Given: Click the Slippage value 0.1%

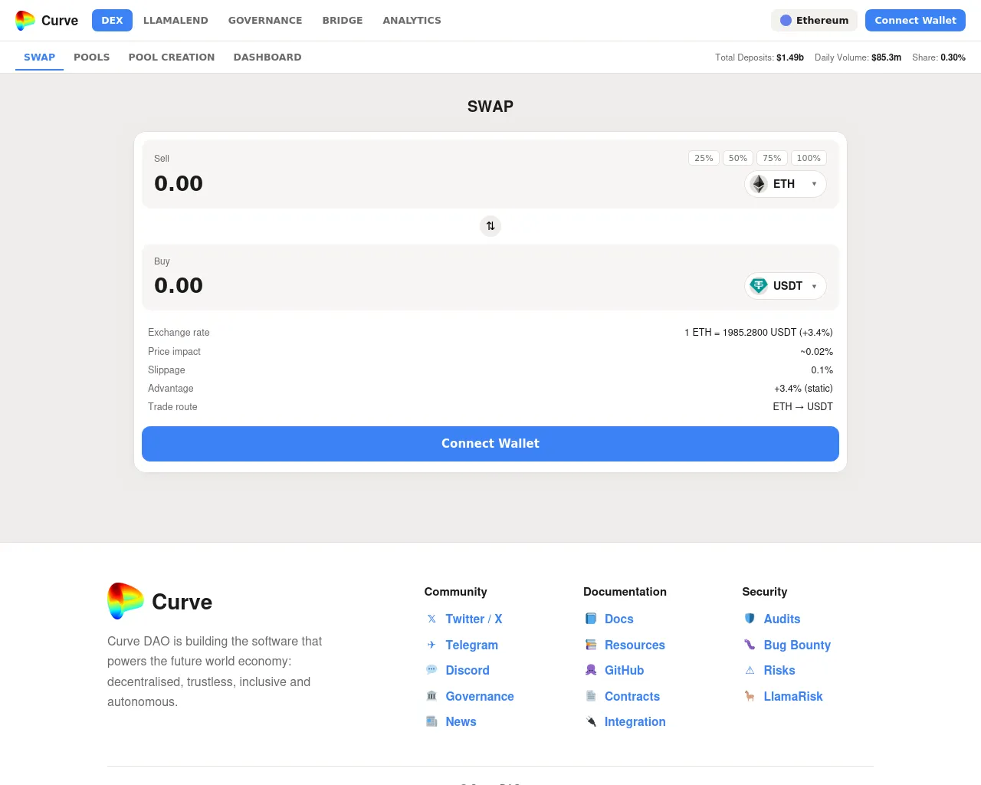Looking at the screenshot, I should [822, 370].
